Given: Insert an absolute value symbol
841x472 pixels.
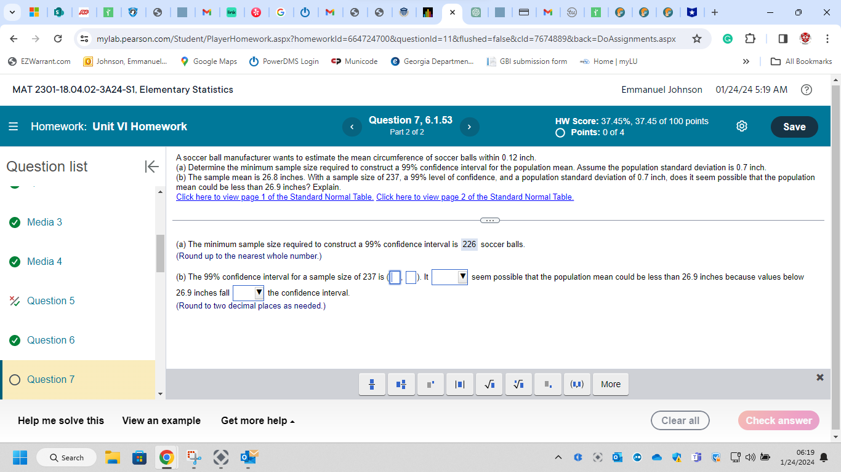Looking at the screenshot, I should pos(459,384).
